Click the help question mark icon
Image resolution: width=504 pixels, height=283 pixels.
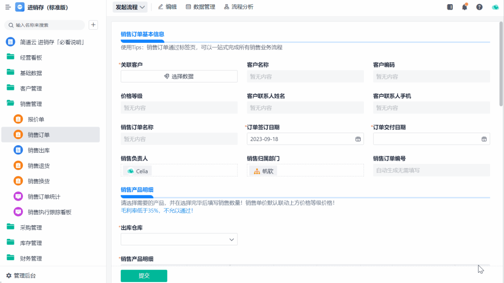tap(479, 7)
